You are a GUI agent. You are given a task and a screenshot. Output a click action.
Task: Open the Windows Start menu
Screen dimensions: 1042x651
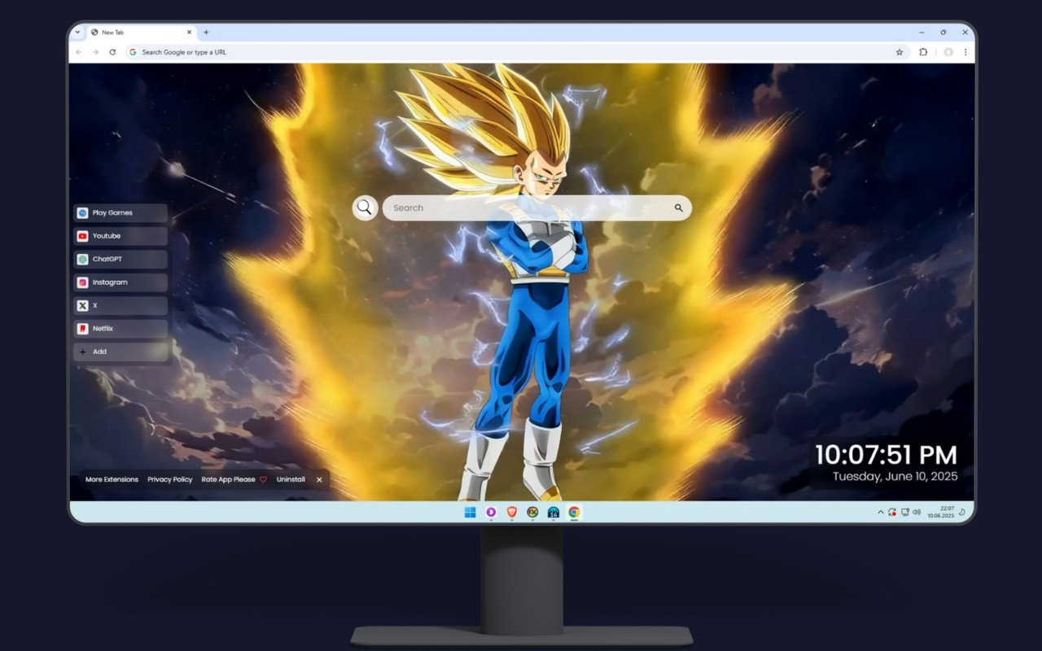click(x=470, y=512)
